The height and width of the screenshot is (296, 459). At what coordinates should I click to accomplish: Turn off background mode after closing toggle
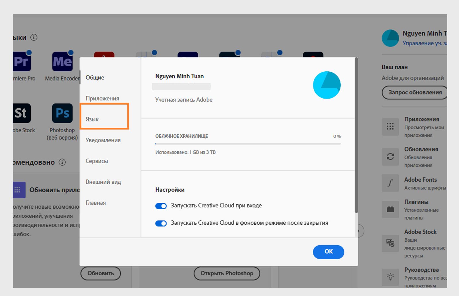[161, 223]
